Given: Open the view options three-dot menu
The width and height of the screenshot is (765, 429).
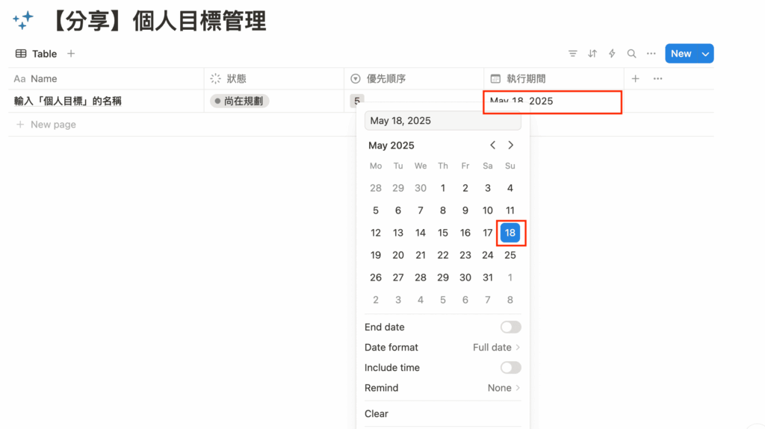Looking at the screenshot, I should pyautogui.click(x=651, y=54).
